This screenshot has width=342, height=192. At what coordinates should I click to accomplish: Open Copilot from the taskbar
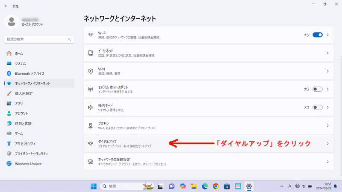tap(183, 186)
